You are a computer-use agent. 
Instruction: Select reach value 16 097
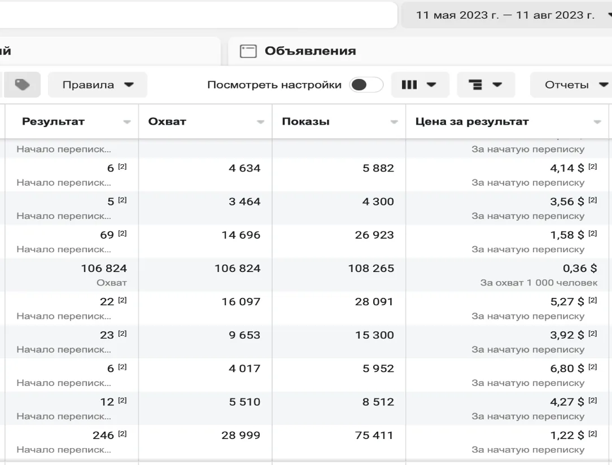pyautogui.click(x=241, y=302)
